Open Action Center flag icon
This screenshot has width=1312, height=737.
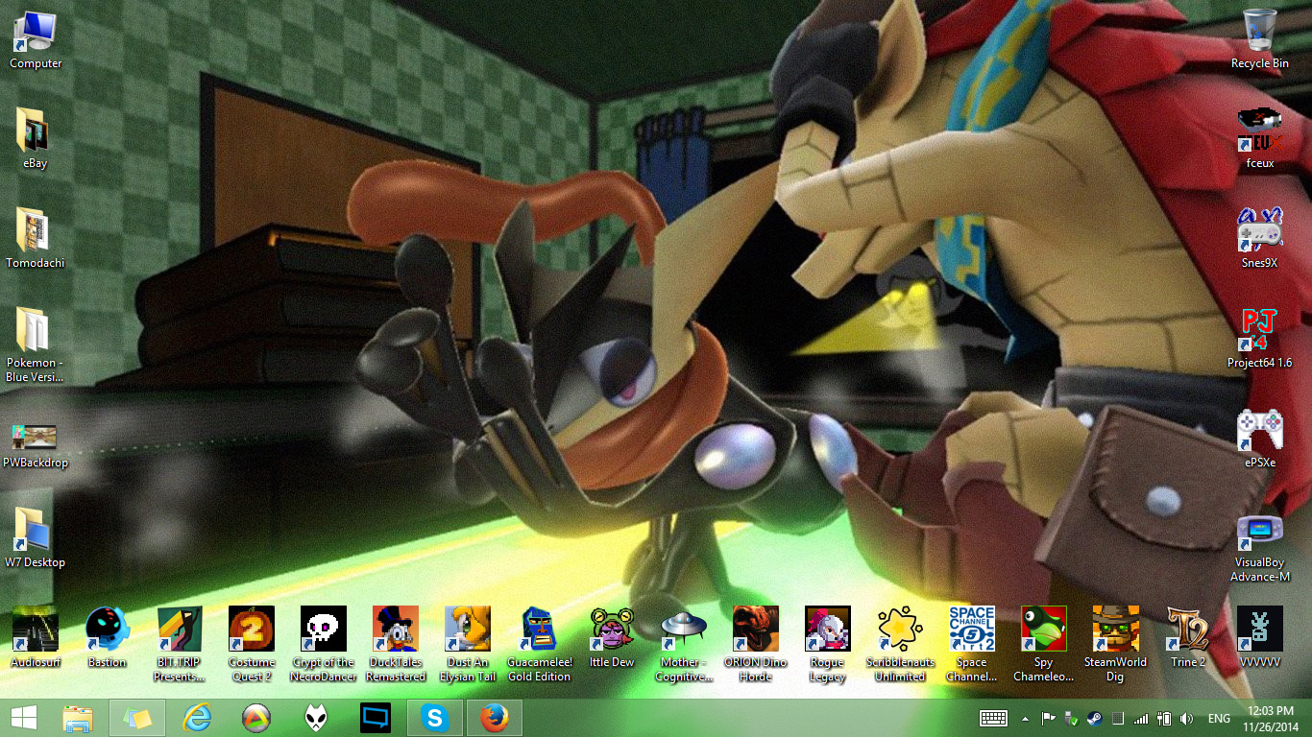click(1049, 718)
